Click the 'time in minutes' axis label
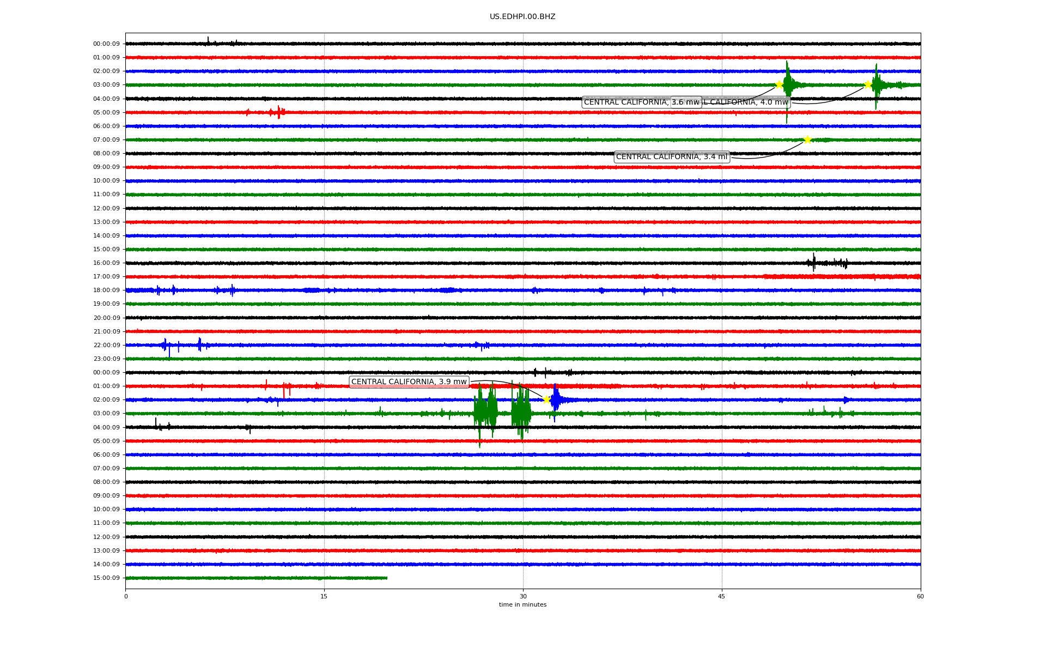 (522, 605)
